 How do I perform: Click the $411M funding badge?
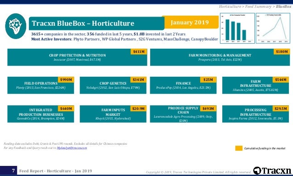coord(139,51)
